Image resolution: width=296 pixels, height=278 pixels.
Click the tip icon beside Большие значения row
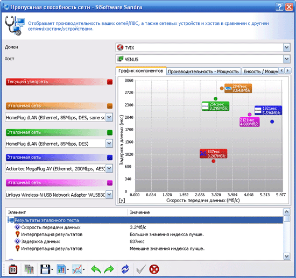point(17,234)
